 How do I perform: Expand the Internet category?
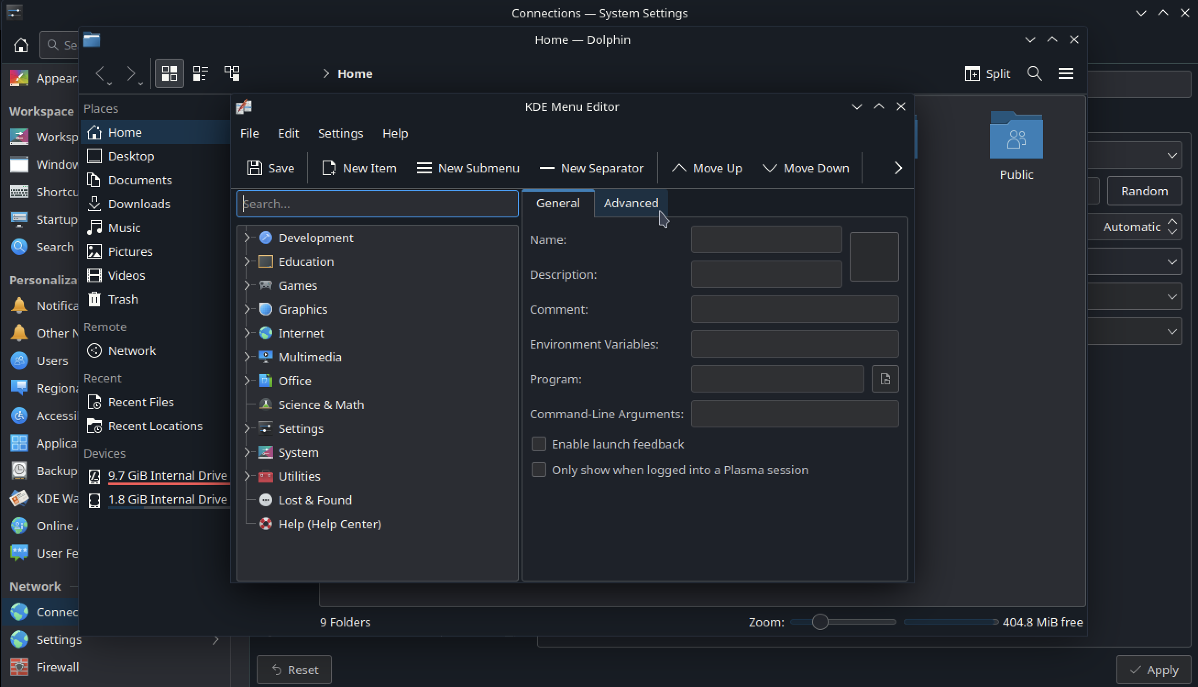[246, 333]
